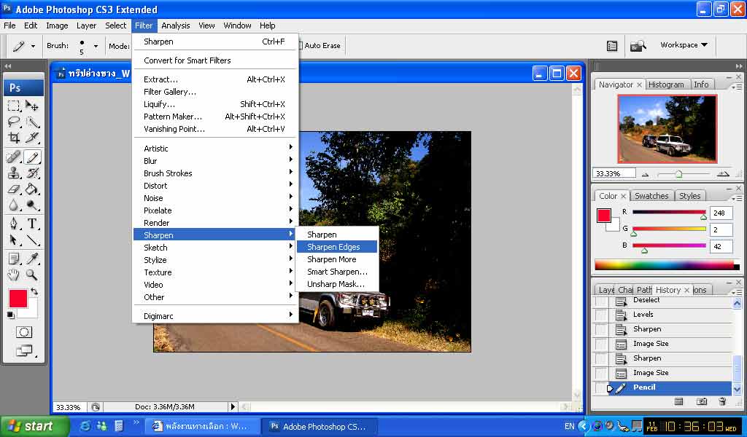Select the Lasso tool
Screen dimensions: 747x437
tap(14, 122)
